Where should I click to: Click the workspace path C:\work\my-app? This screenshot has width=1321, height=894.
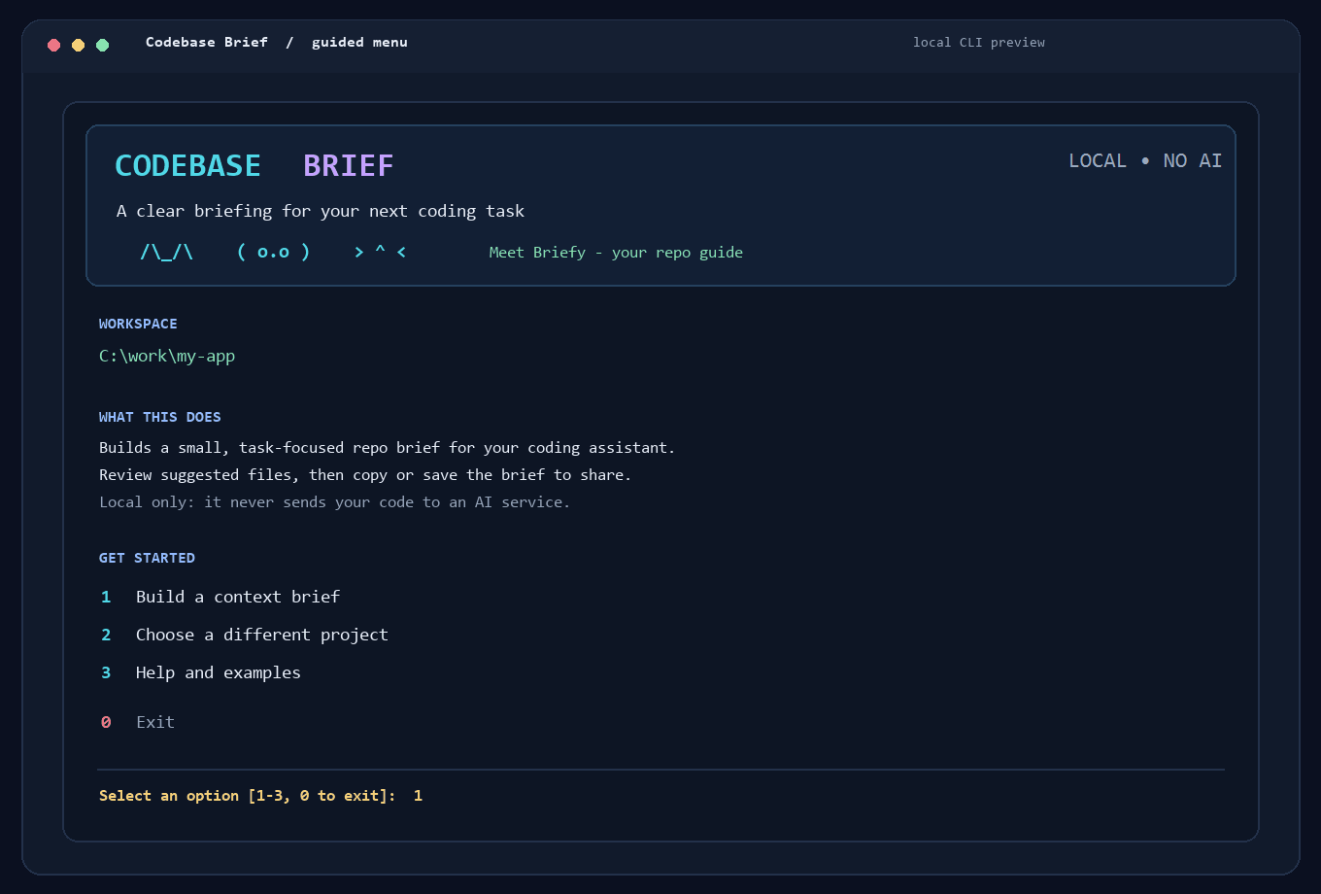point(167,356)
